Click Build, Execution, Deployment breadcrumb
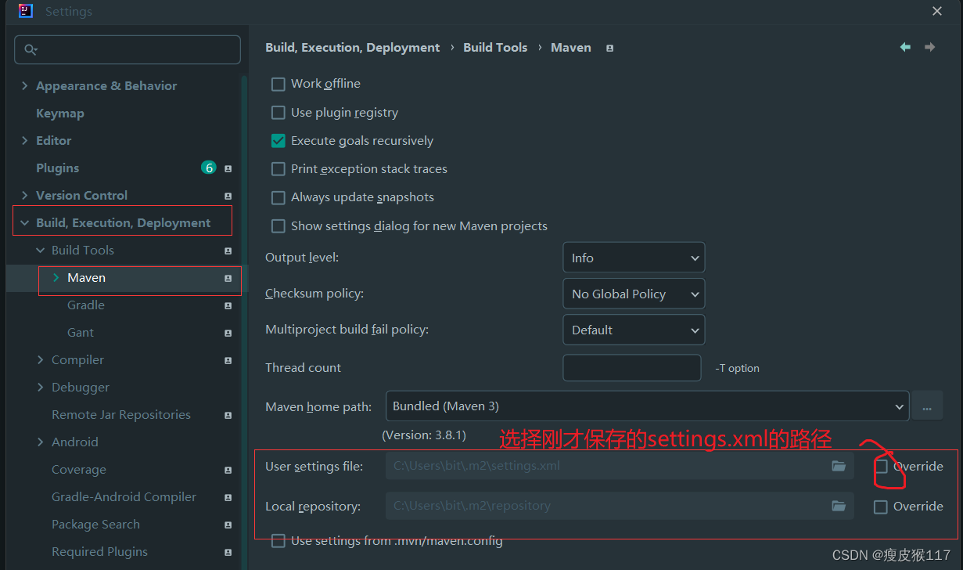 [x=353, y=48]
